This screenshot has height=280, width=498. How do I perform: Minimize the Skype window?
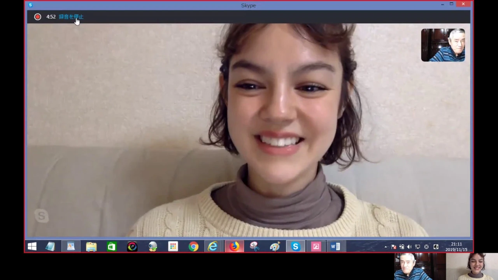[442, 4]
